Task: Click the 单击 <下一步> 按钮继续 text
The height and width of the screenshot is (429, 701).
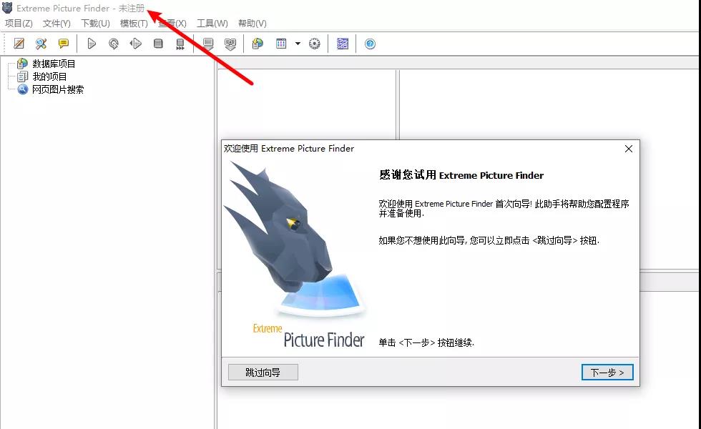Action: click(426, 342)
